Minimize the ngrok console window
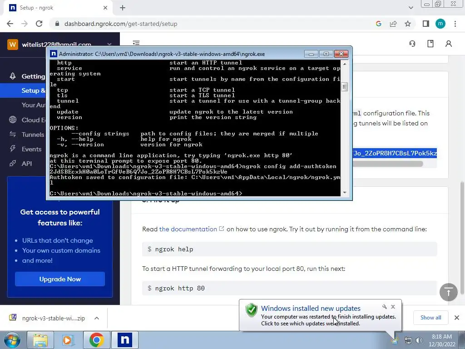Image resolution: width=465 pixels, height=349 pixels. pos(311,54)
